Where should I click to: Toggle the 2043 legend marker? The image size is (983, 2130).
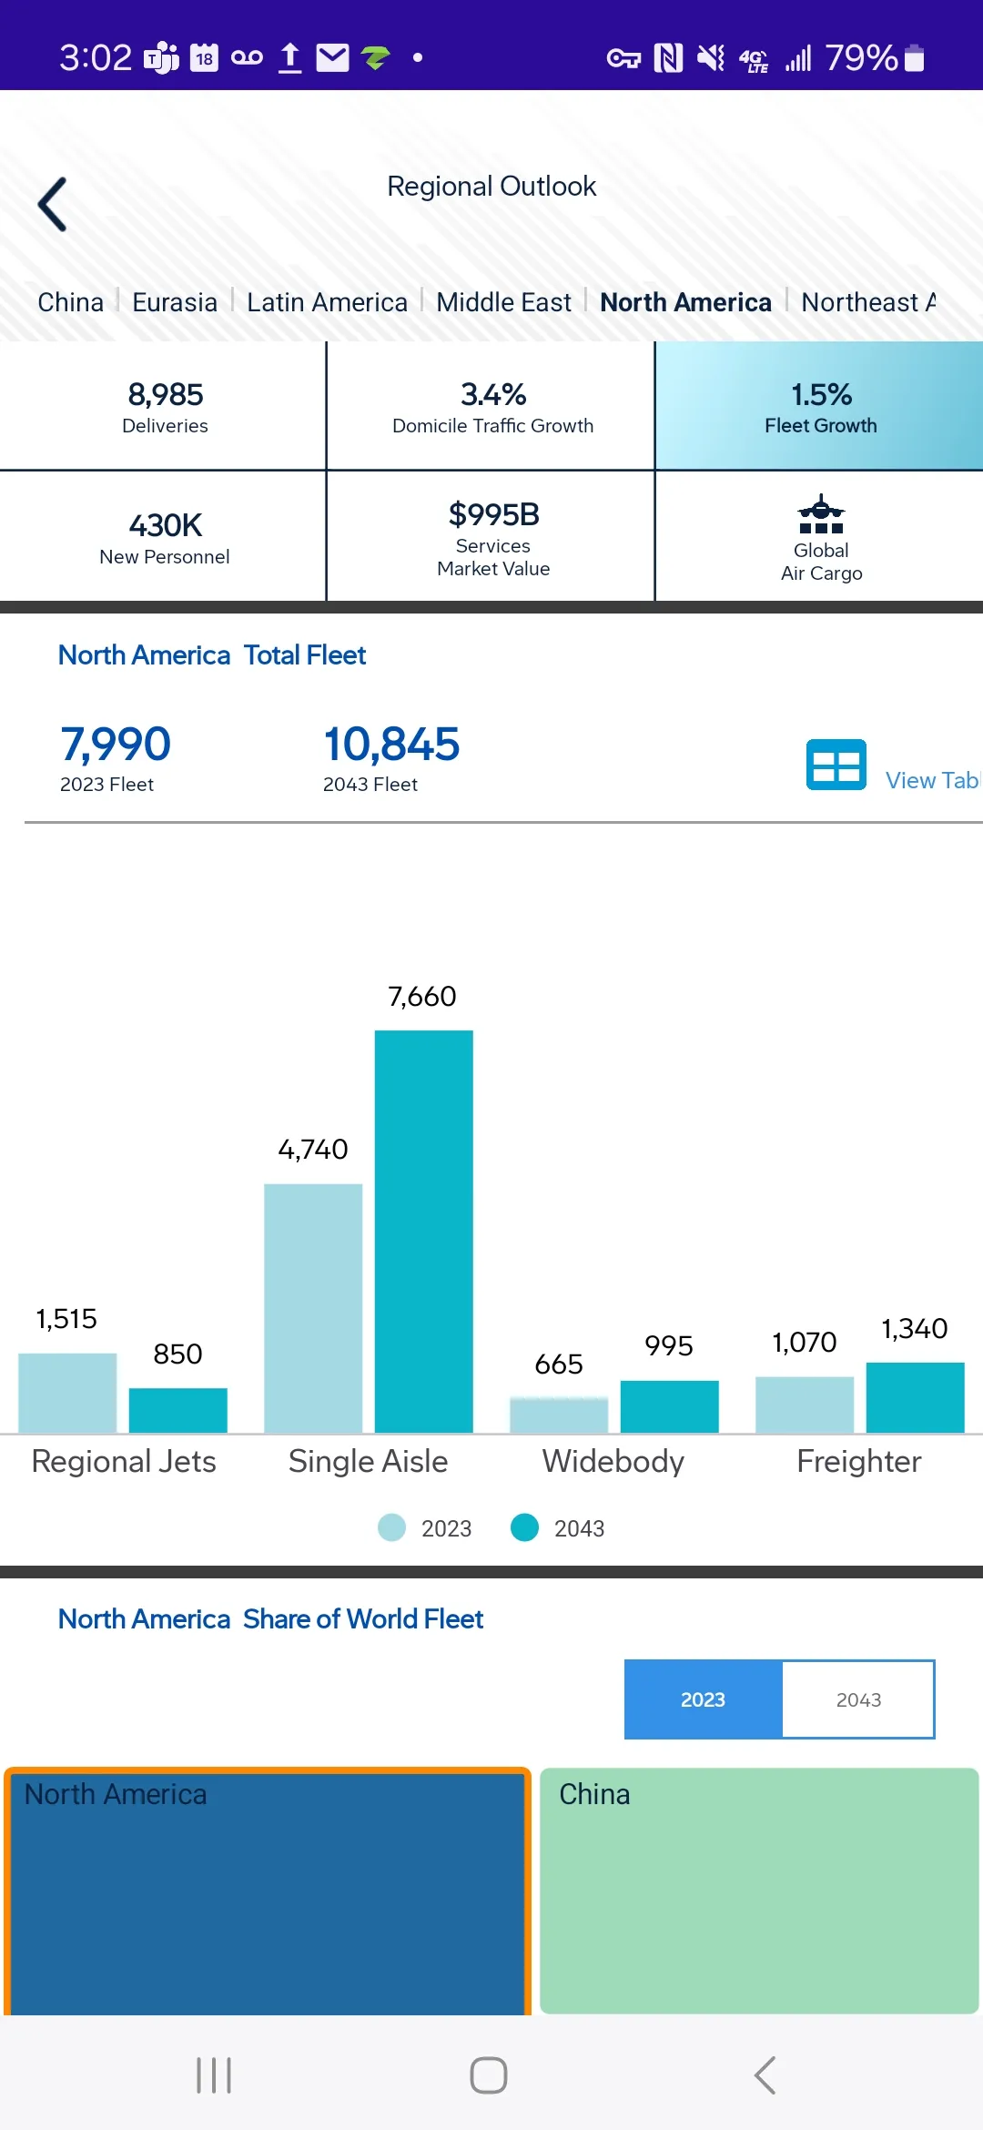pyautogui.click(x=525, y=1527)
